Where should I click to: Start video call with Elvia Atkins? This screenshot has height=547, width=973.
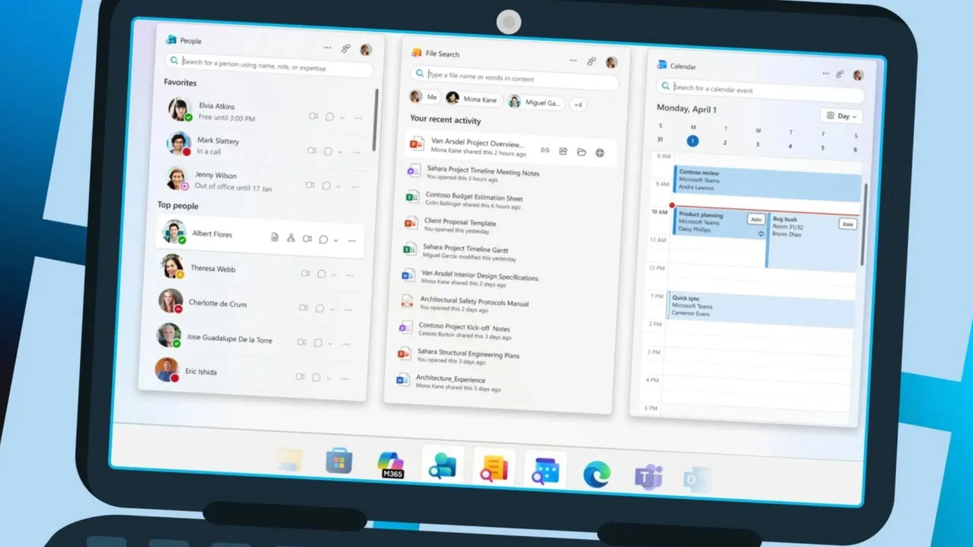click(x=313, y=116)
